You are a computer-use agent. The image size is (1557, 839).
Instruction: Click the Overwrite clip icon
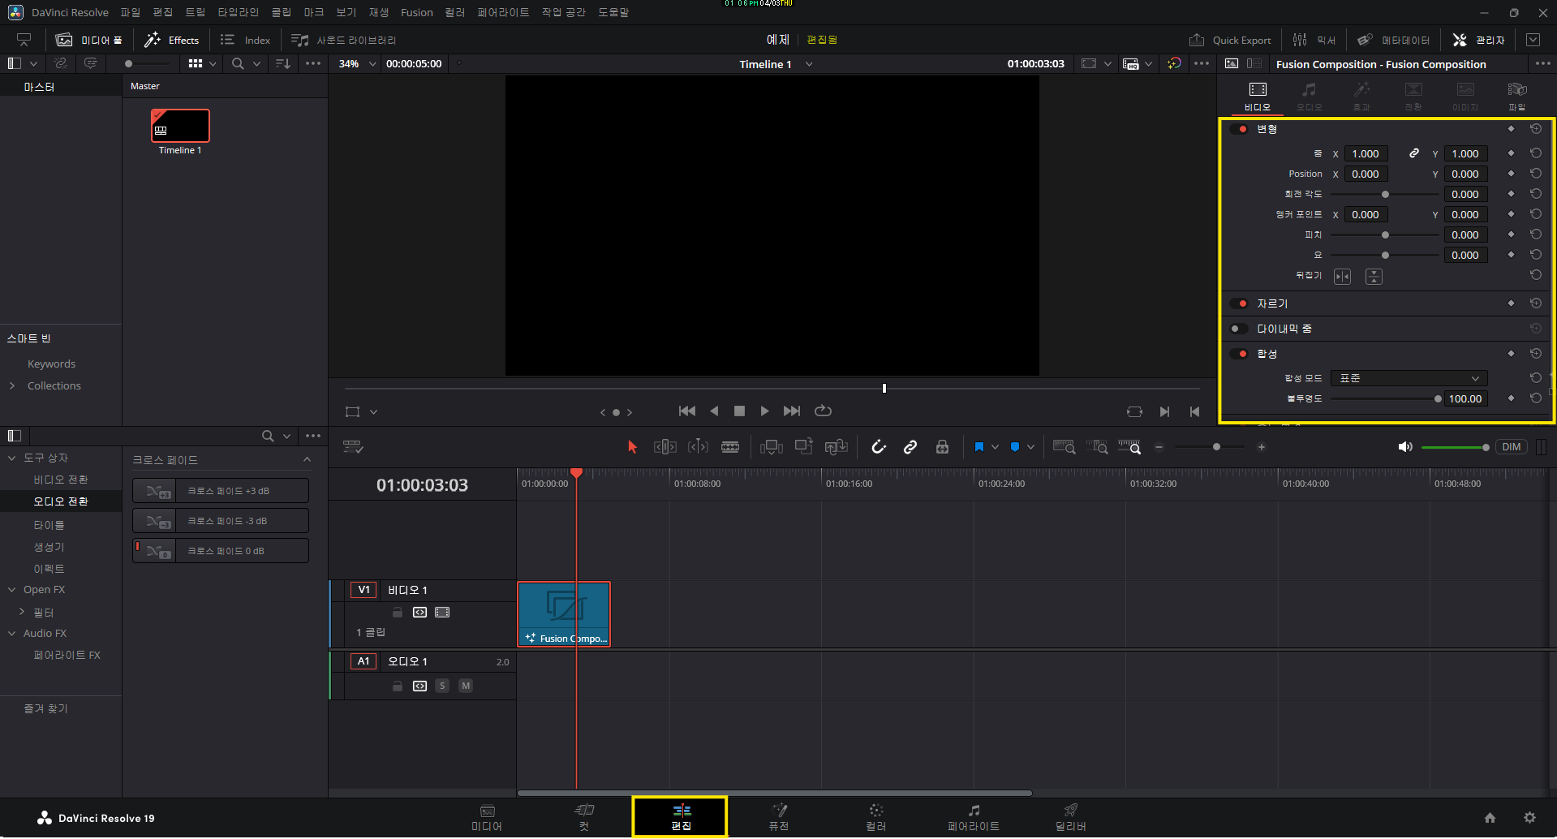coord(804,447)
